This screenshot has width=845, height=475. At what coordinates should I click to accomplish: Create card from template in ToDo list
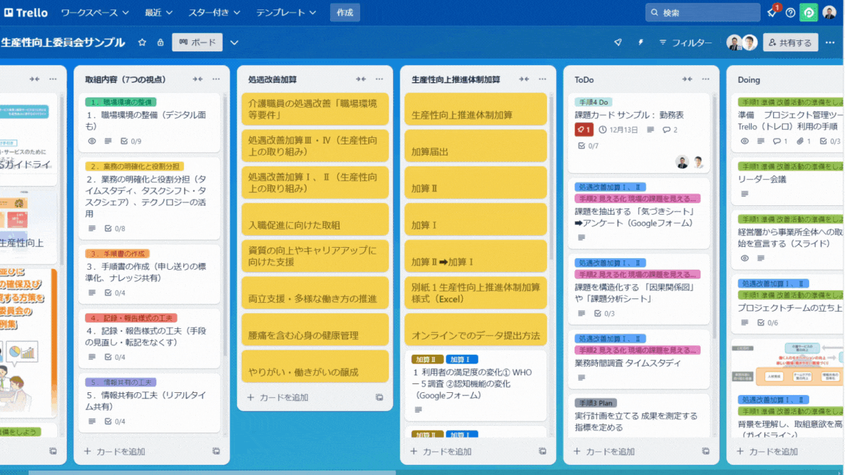706,452
